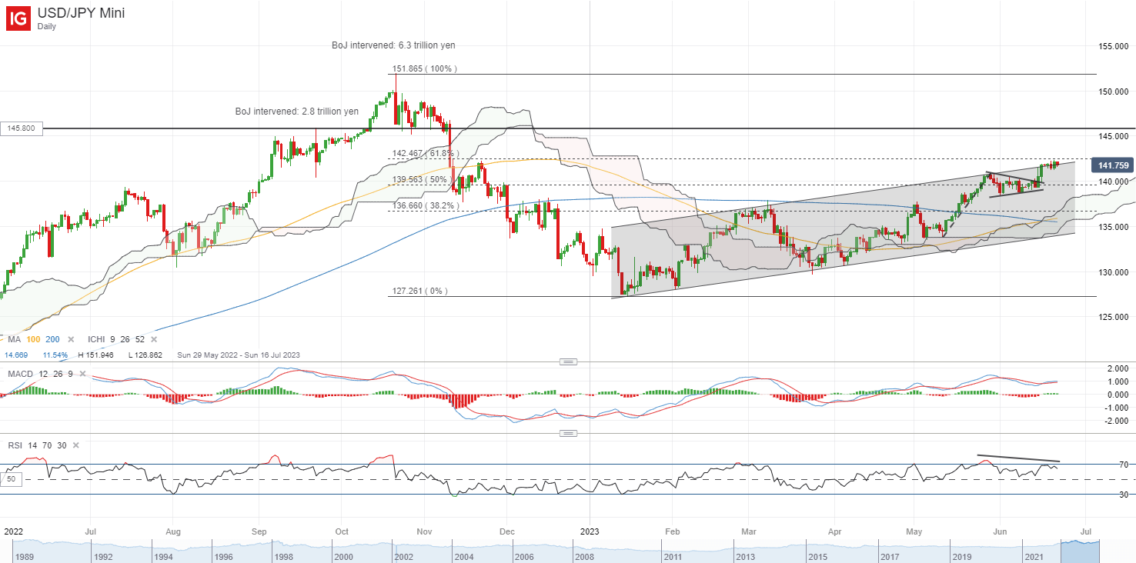Click the RSI 30 level axis label
The width and height of the screenshot is (1136, 563).
[x=1123, y=495]
